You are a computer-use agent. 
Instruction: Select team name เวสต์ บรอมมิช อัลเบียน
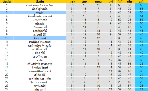[40, 5]
